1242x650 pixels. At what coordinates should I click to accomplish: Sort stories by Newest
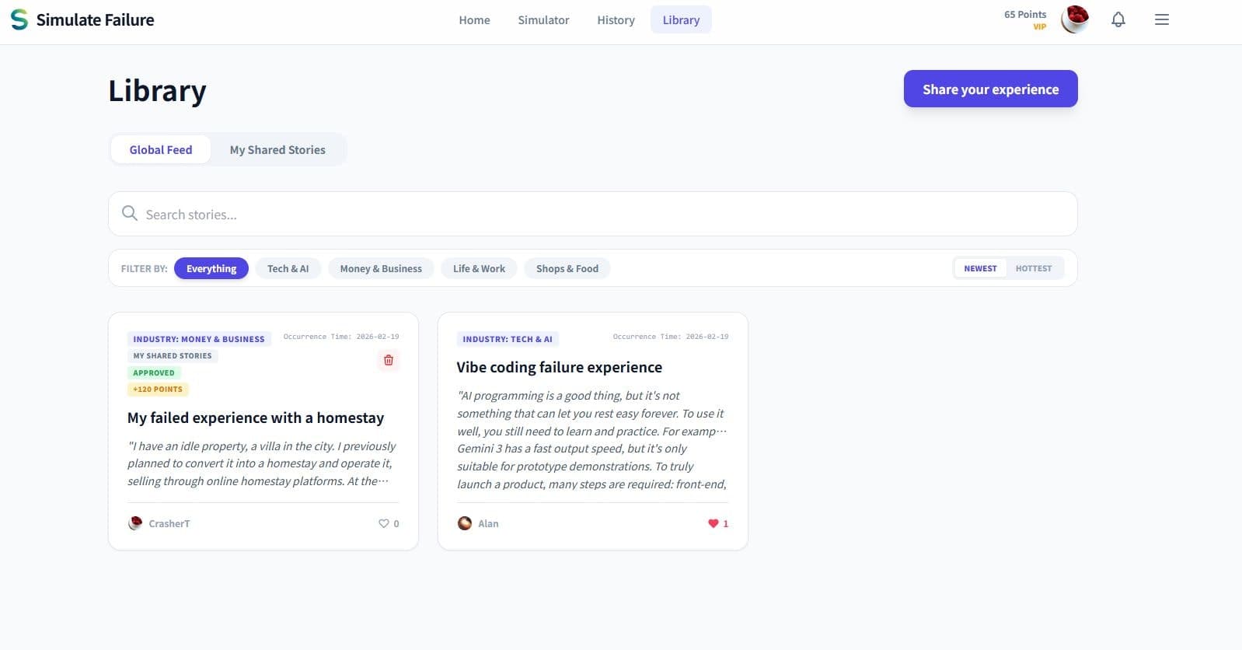click(980, 268)
